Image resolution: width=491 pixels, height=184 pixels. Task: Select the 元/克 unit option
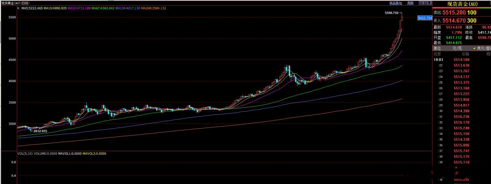click(x=457, y=48)
